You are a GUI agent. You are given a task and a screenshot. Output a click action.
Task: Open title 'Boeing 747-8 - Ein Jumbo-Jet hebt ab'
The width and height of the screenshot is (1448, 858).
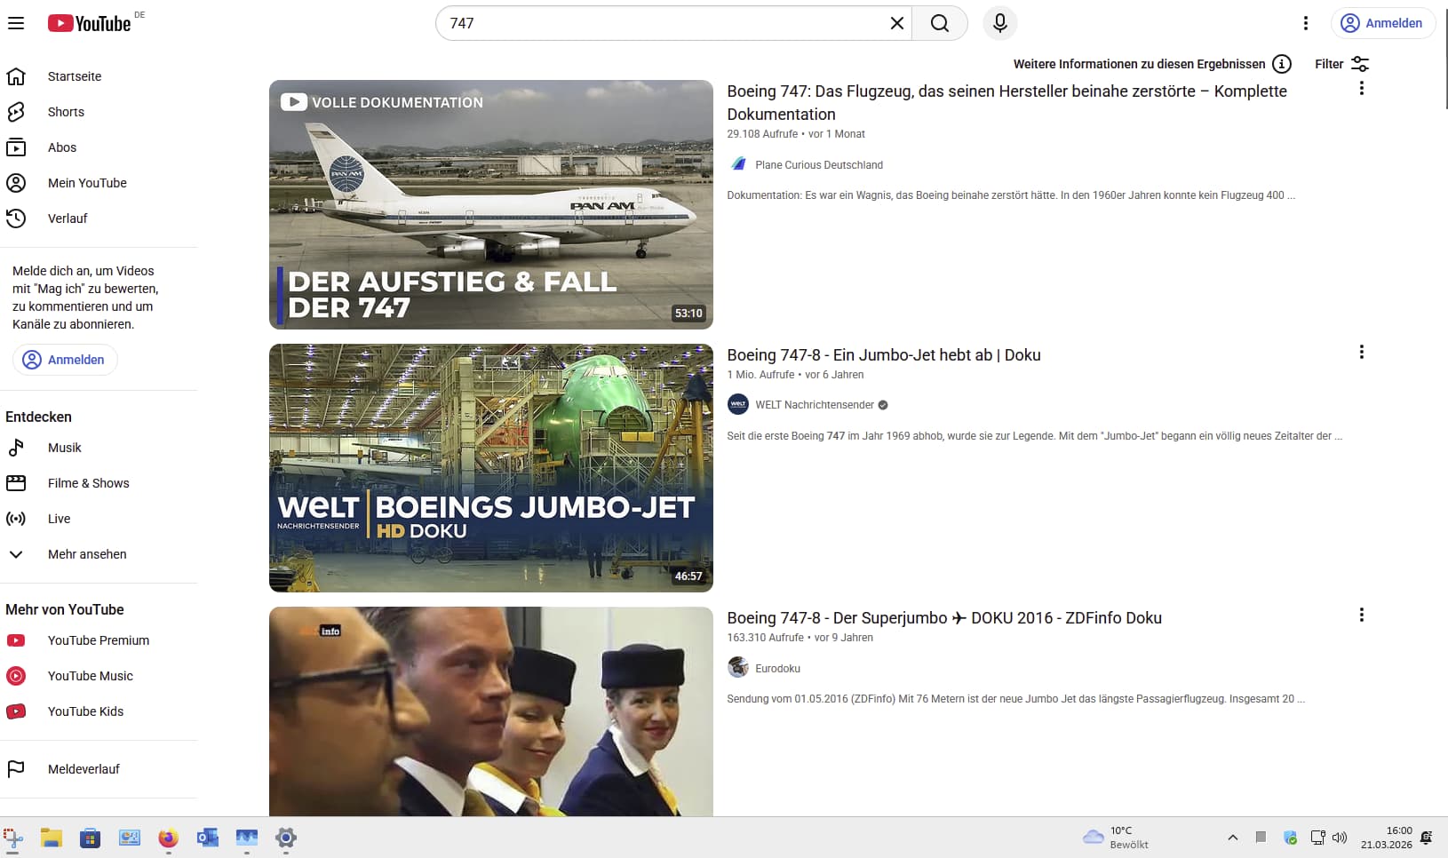(x=884, y=355)
